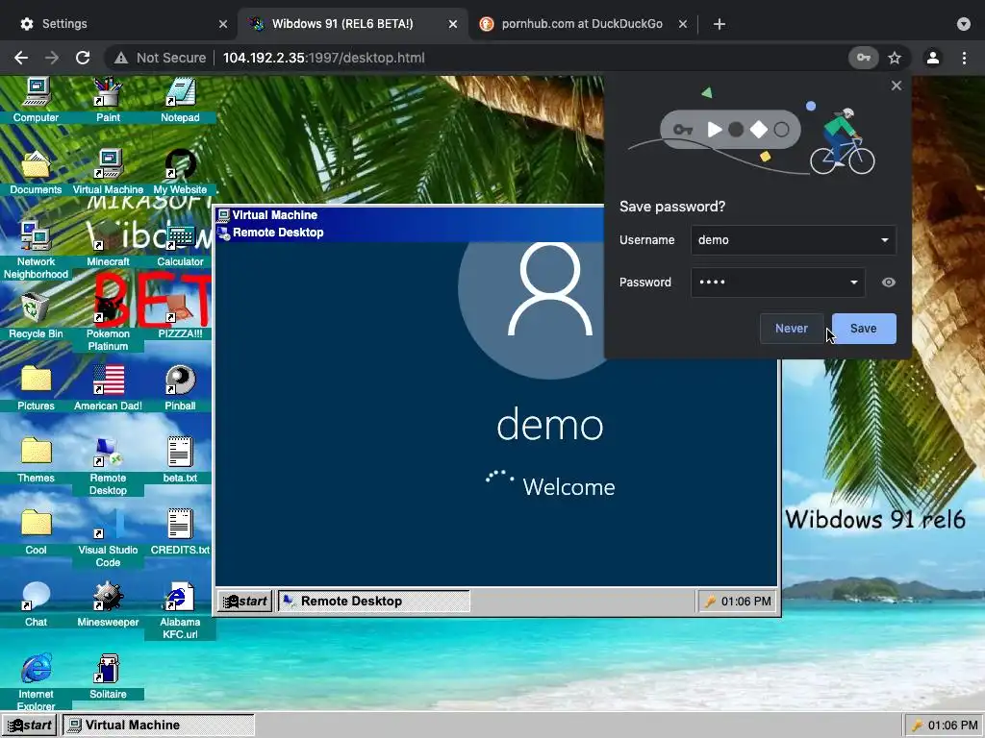Switch to the Wibdows 91 (REL6 BETA!) tab
Image resolution: width=985 pixels, height=738 pixels.
click(353, 24)
